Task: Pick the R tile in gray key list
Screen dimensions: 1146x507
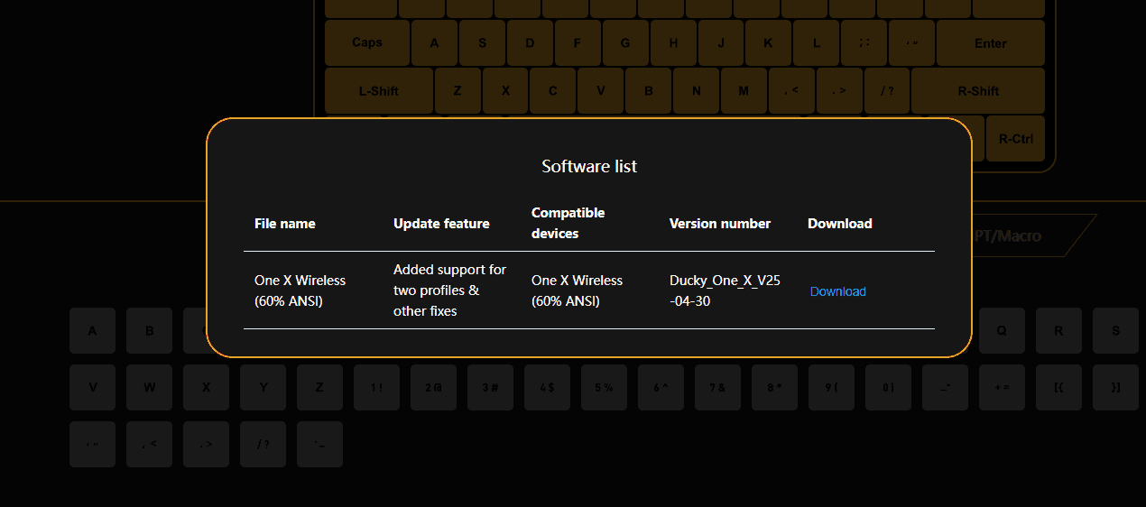Action: [1058, 330]
